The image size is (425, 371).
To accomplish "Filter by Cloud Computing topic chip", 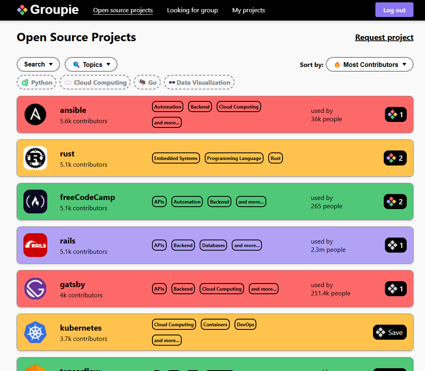I will point(95,82).
